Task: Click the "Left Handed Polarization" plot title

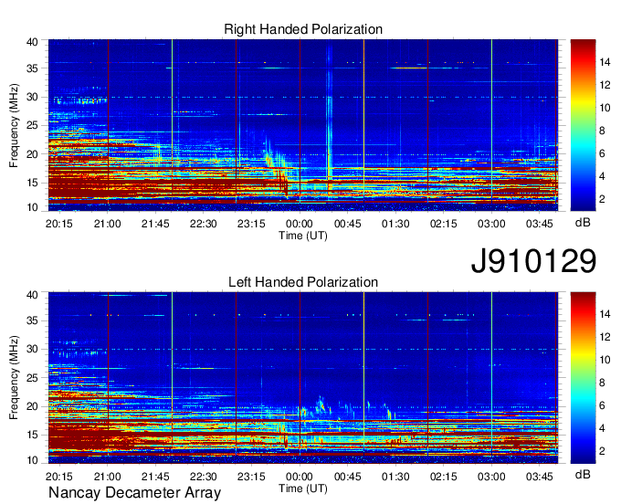Action: click(303, 282)
